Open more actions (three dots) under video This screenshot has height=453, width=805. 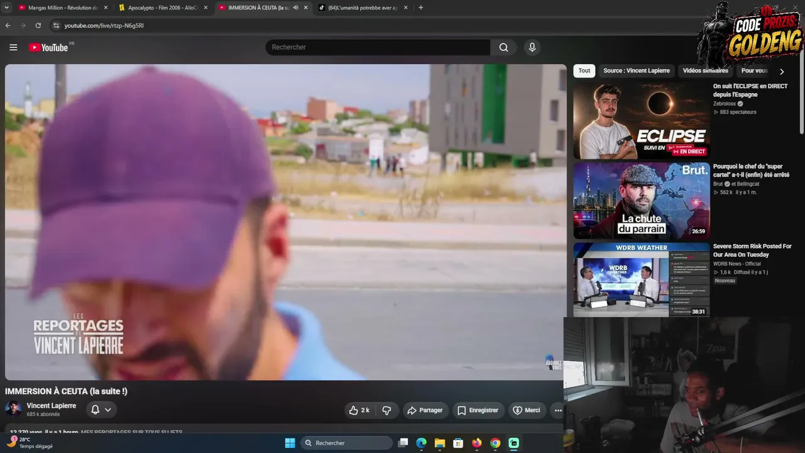pyautogui.click(x=558, y=410)
